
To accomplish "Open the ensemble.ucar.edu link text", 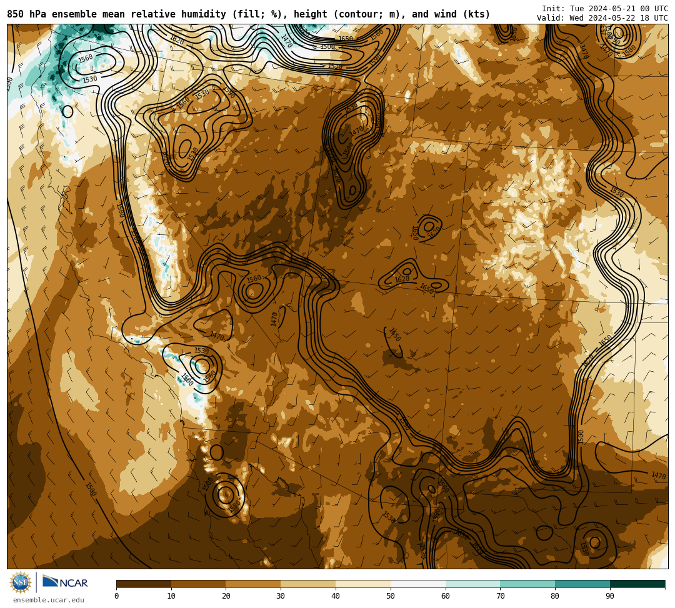I will [49, 600].
